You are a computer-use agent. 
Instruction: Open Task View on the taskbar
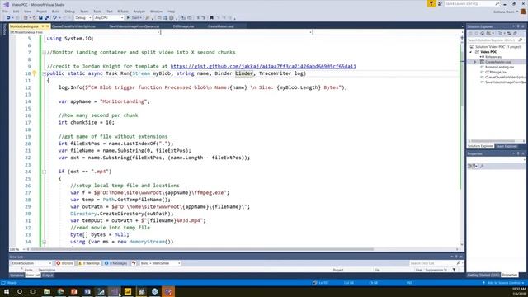tap(33, 291)
